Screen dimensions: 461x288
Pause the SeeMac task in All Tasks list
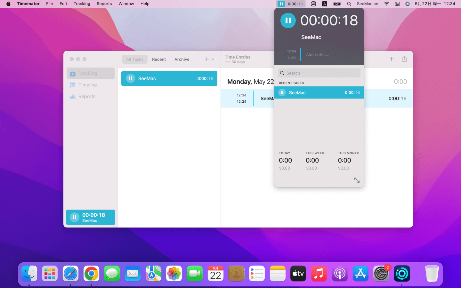[131, 78]
